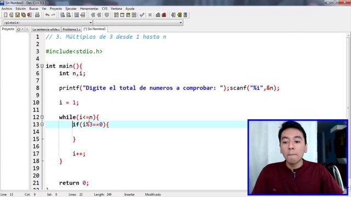Select the [*] Sin Nombre3 tab

click(x=94, y=29)
